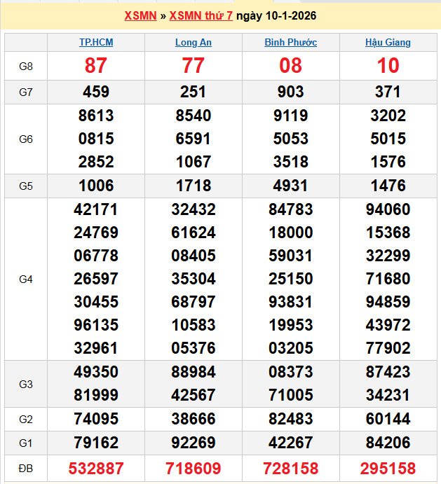
Task: Select Long An special prize number 718609
Action: [193, 468]
